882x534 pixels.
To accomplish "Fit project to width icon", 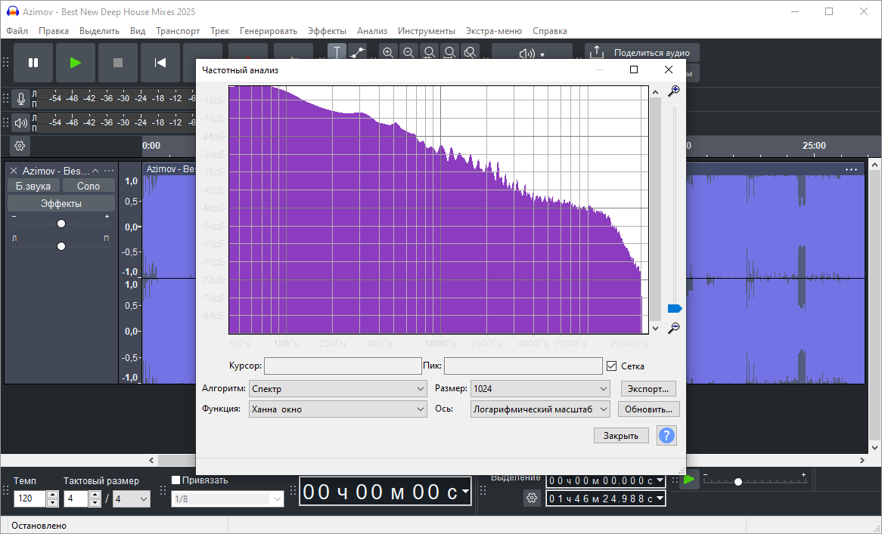I will [449, 52].
